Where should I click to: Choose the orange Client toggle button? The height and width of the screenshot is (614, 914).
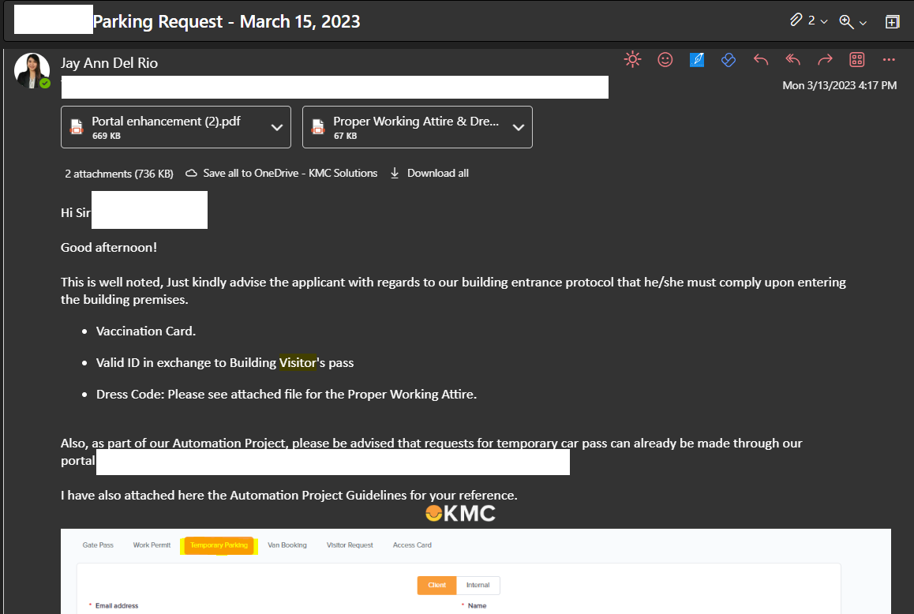point(436,585)
